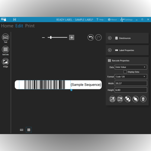
Task: Switch to the Home tab
Action: click(x=7, y=26)
